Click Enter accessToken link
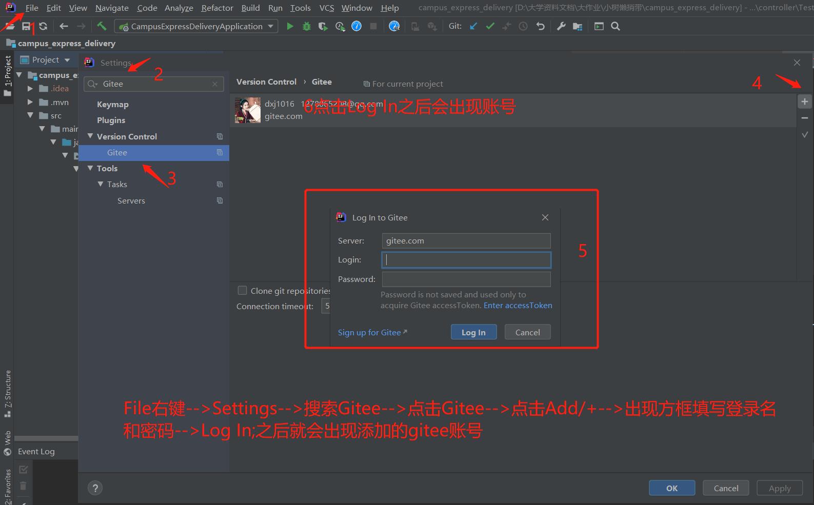This screenshot has height=505, width=814. (518, 306)
